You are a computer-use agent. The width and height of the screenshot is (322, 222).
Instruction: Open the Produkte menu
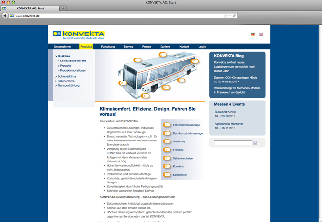click(x=86, y=47)
